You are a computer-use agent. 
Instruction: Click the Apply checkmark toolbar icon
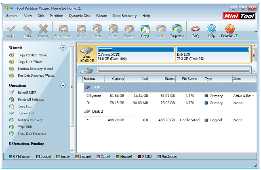point(11,29)
